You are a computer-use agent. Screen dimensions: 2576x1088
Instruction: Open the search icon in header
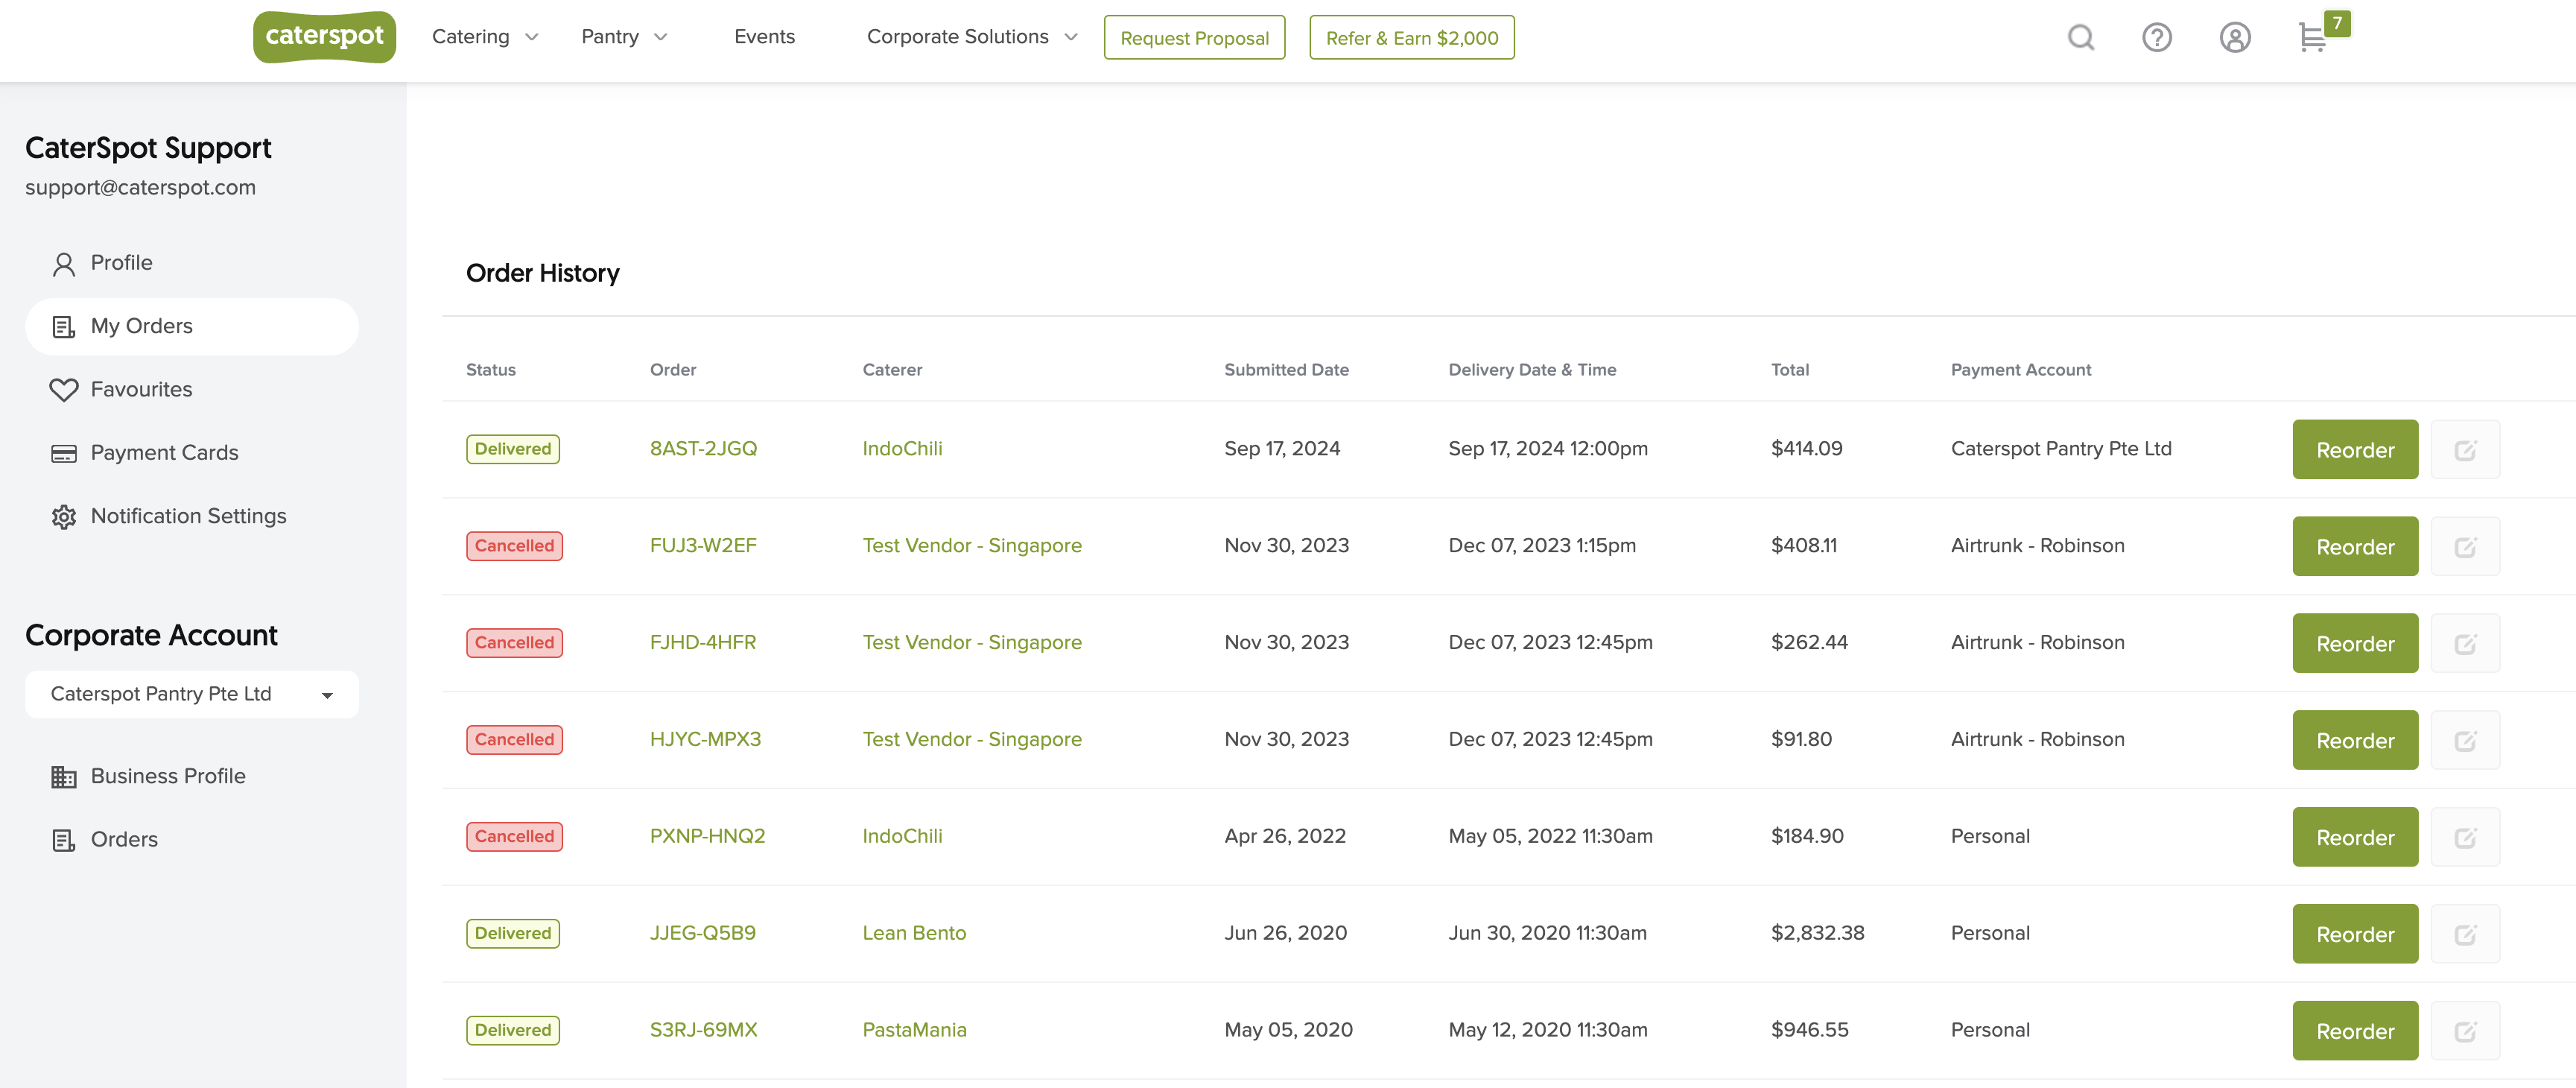click(2081, 37)
